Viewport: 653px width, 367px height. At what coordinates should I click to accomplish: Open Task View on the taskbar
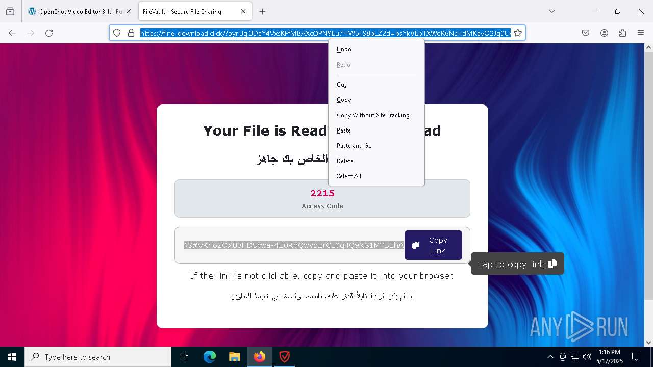pos(184,357)
